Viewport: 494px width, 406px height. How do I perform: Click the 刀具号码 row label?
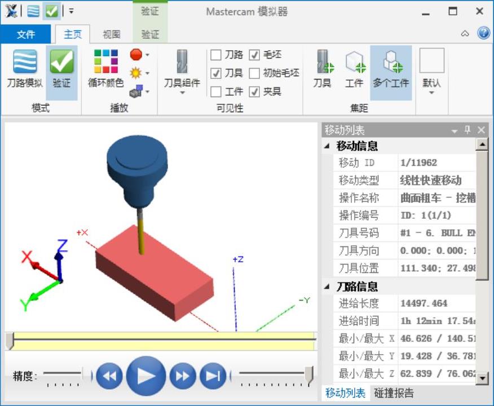pos(359,233)
